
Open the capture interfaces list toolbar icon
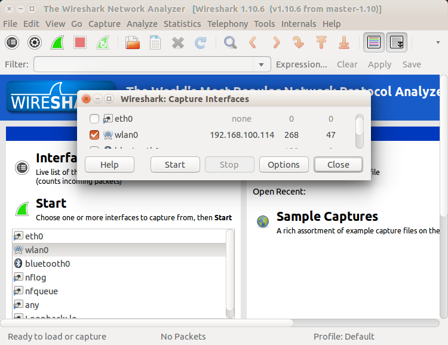[x=12, y=42]
